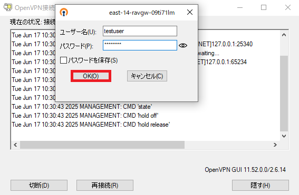Click the OpenVPN connection window monitor icon
Screen dimensions: 299x195
pos(8,7)
